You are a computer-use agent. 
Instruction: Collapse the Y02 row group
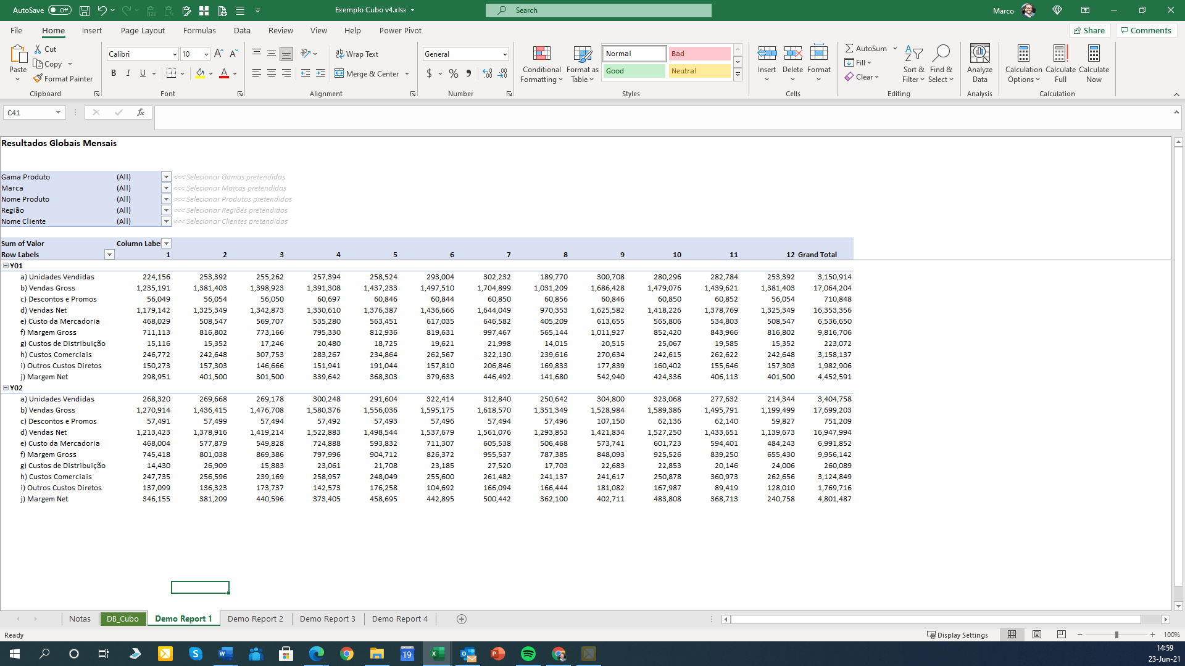pos(6,388)
